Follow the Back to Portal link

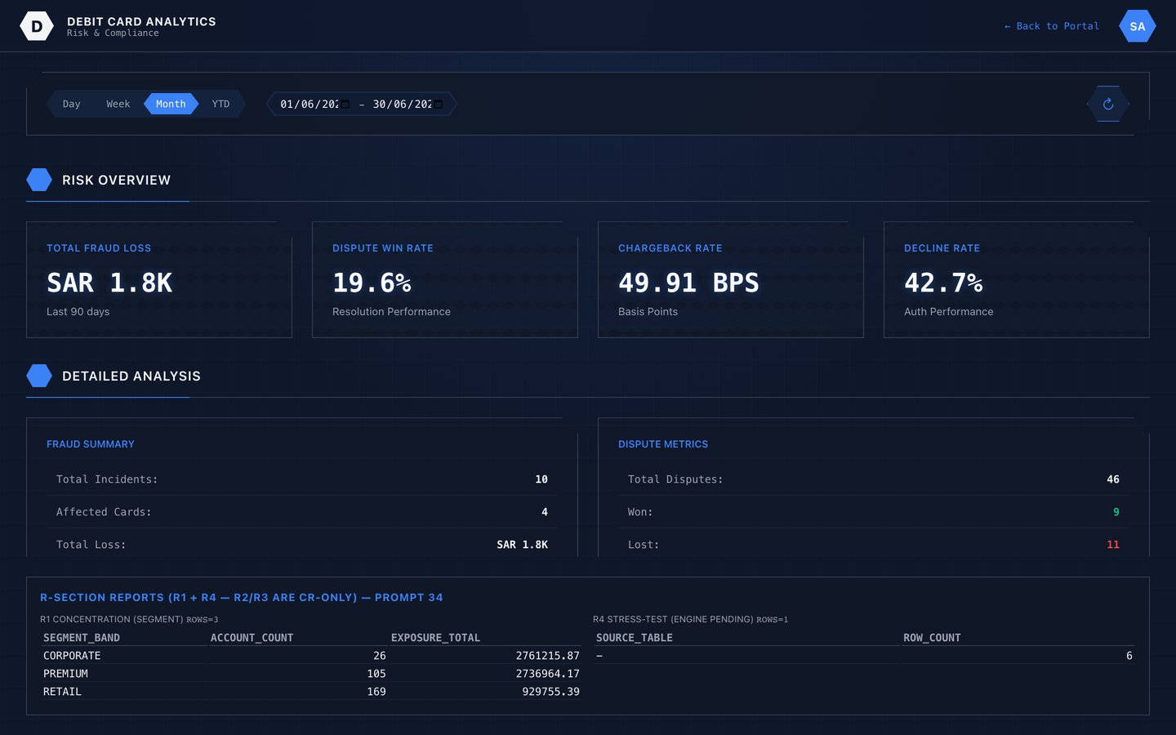click(x=1052, y=26)
